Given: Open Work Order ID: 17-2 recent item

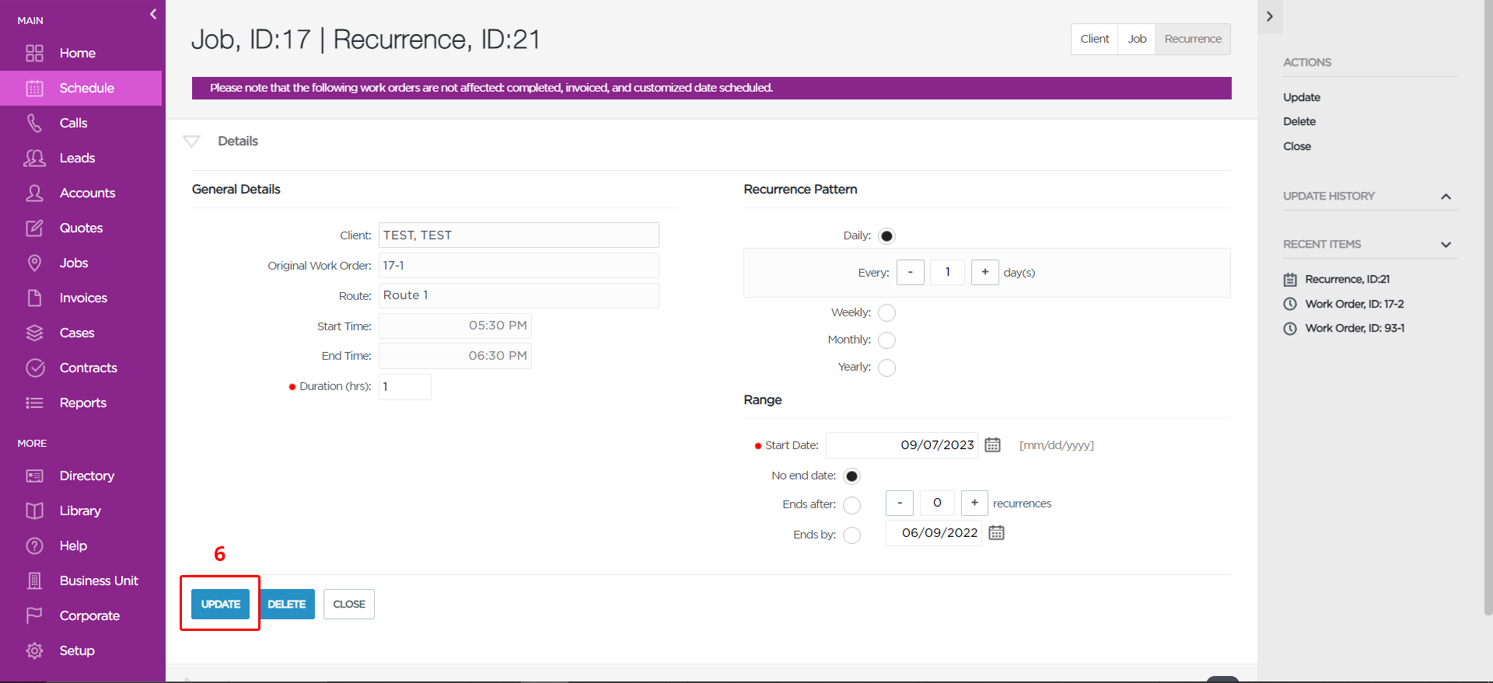Looking at the screenshot, I should click(x=1354, y=304).
